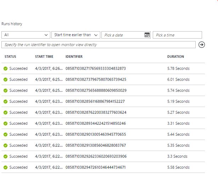Click green check icon of 5.74 Seconds run
Viewport: 218px width, 174px height.
[5, 90]
